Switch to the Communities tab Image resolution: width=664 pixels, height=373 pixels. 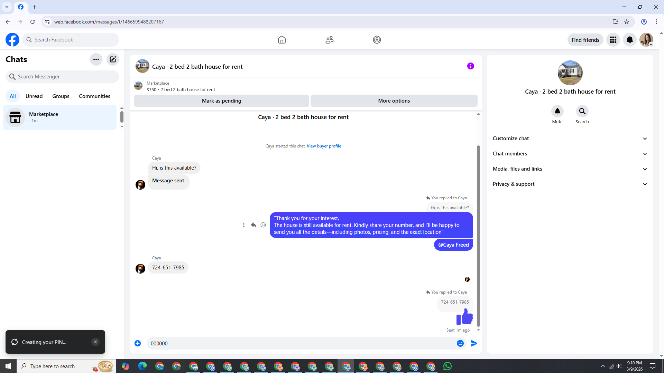click(94, 96)
